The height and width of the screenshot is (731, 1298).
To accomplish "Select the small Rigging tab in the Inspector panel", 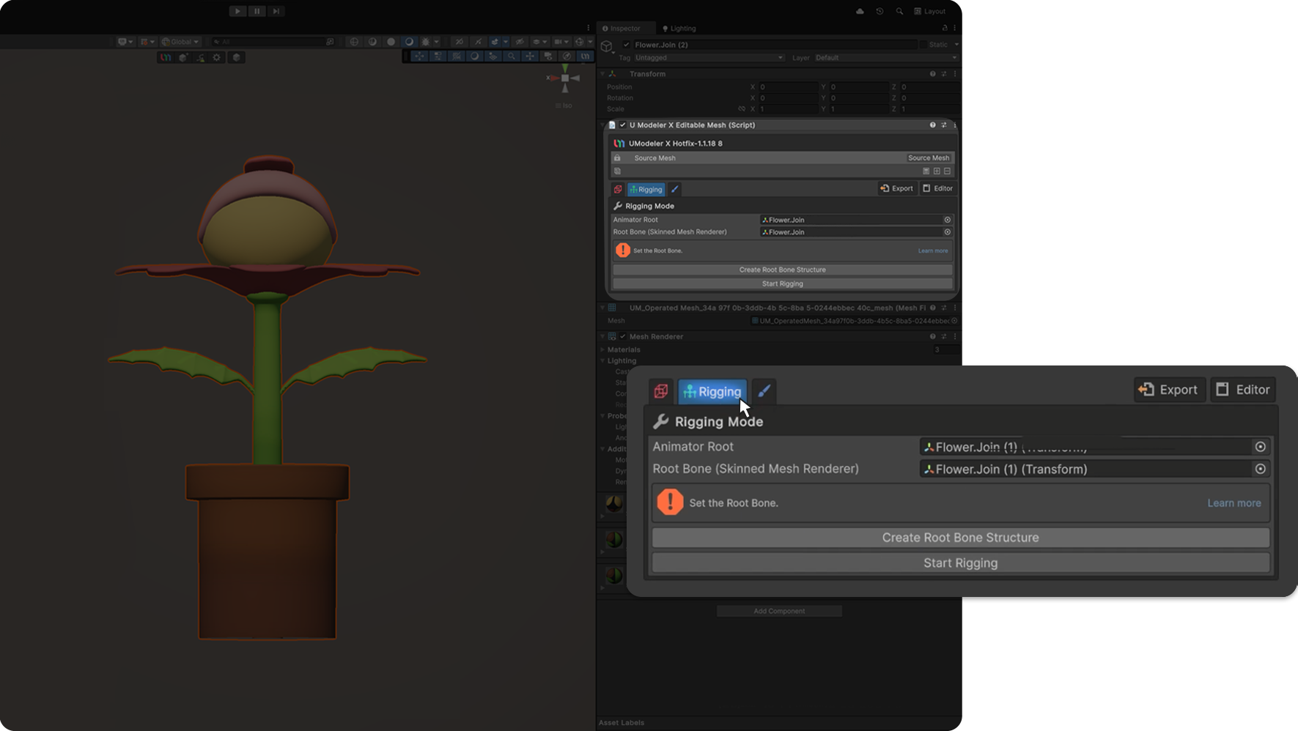I will tap(646, 189).
